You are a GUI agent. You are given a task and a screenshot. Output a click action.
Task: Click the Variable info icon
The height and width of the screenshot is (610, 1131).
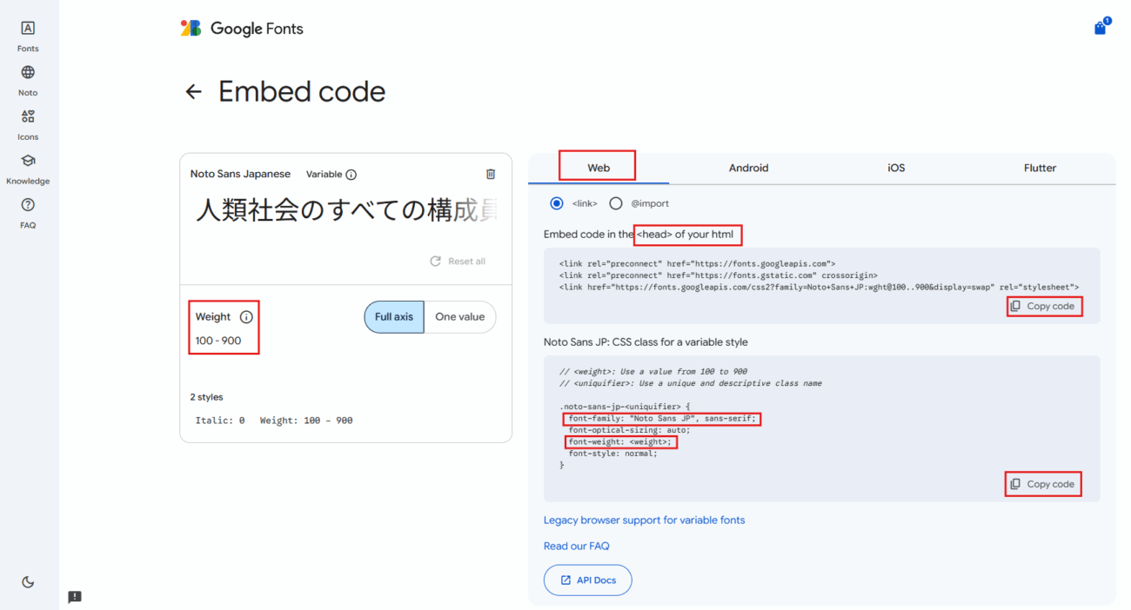pos(351,175)
